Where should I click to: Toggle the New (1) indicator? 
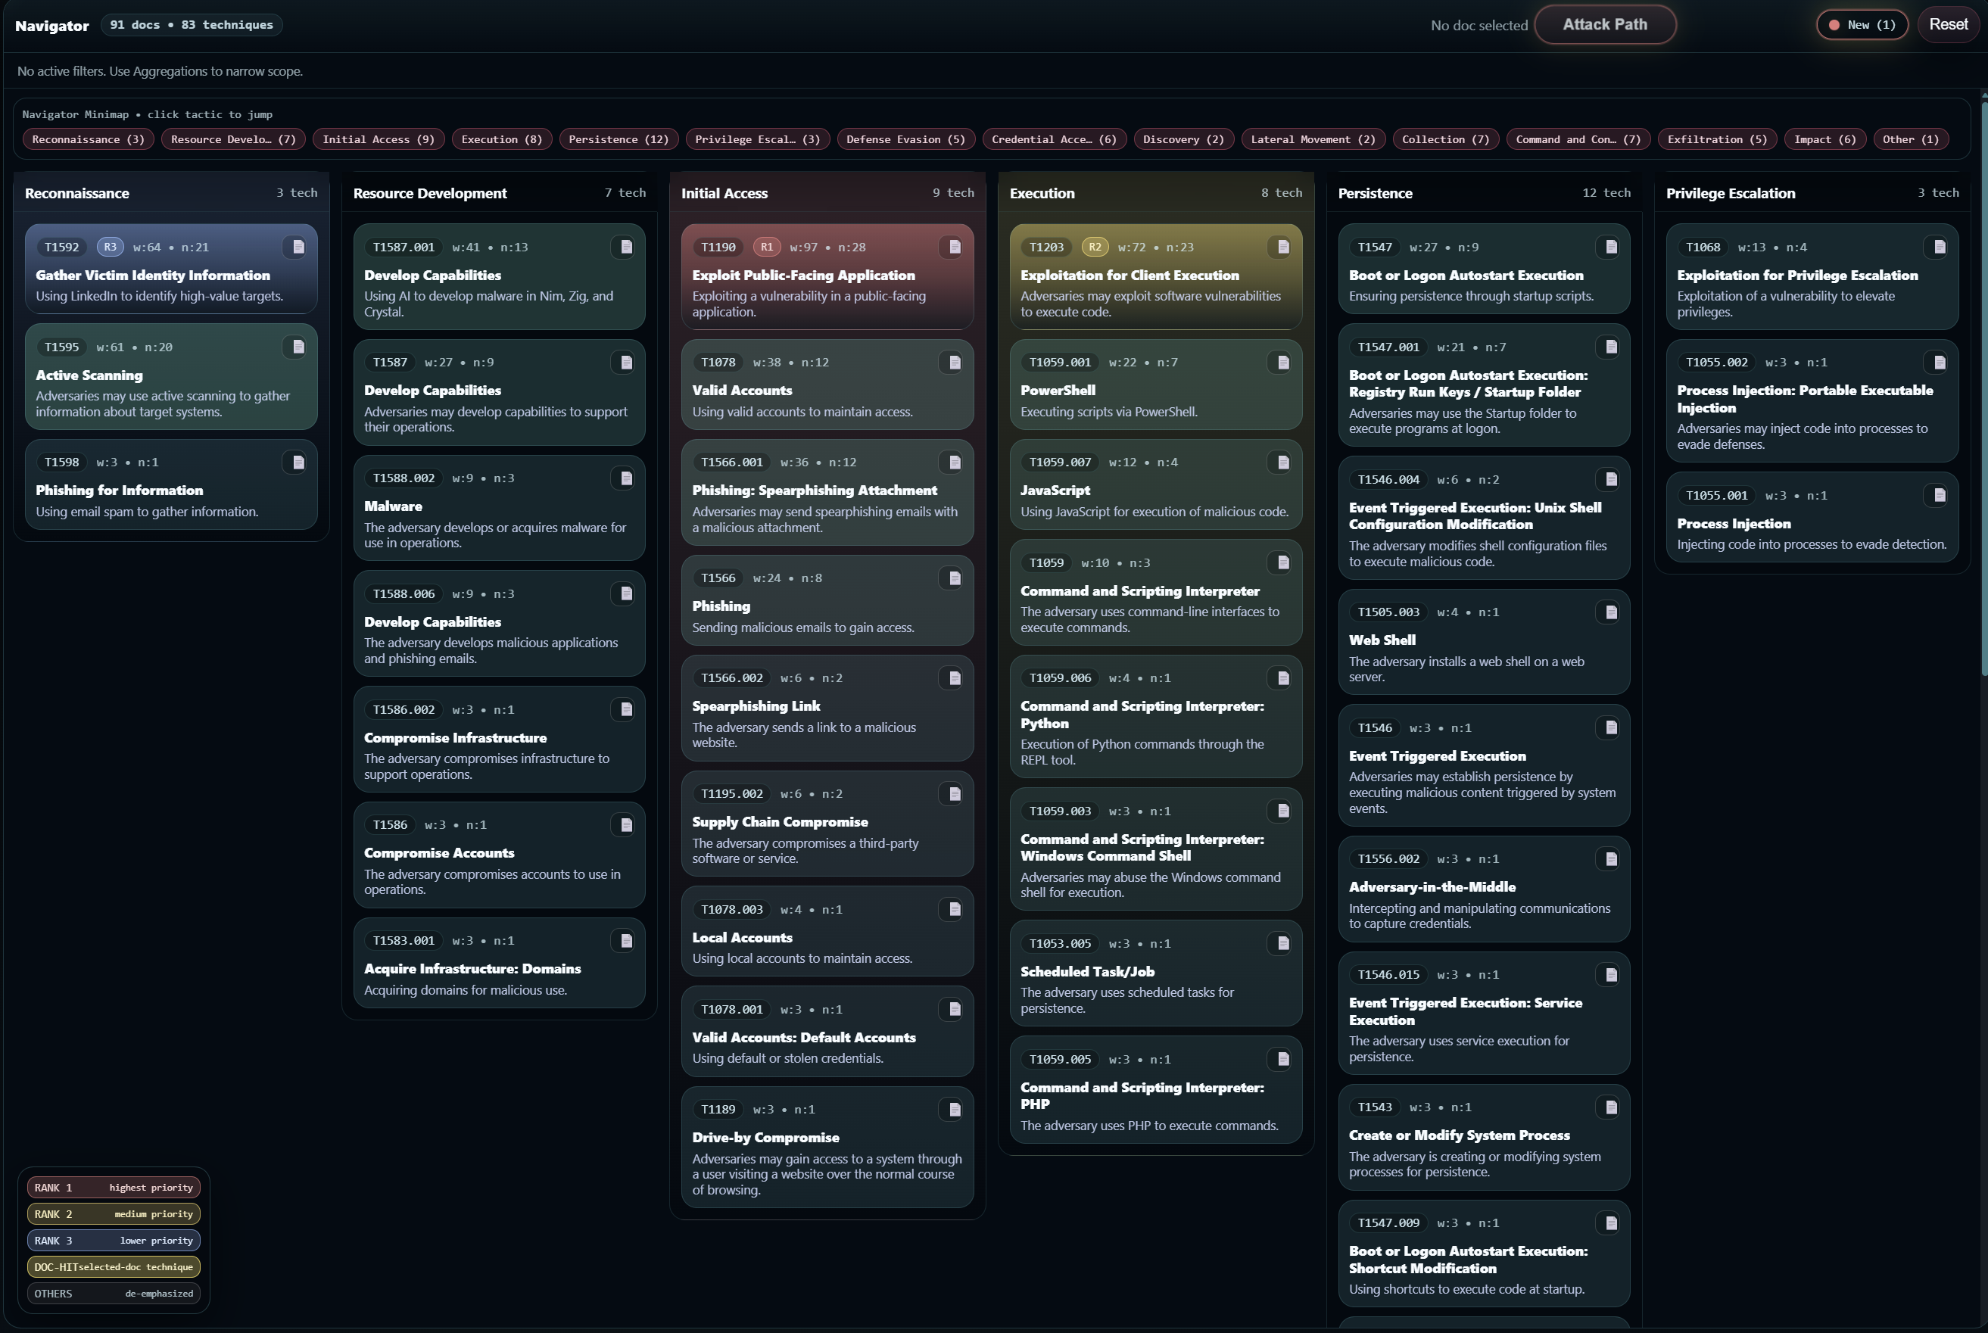(1862, 23)
